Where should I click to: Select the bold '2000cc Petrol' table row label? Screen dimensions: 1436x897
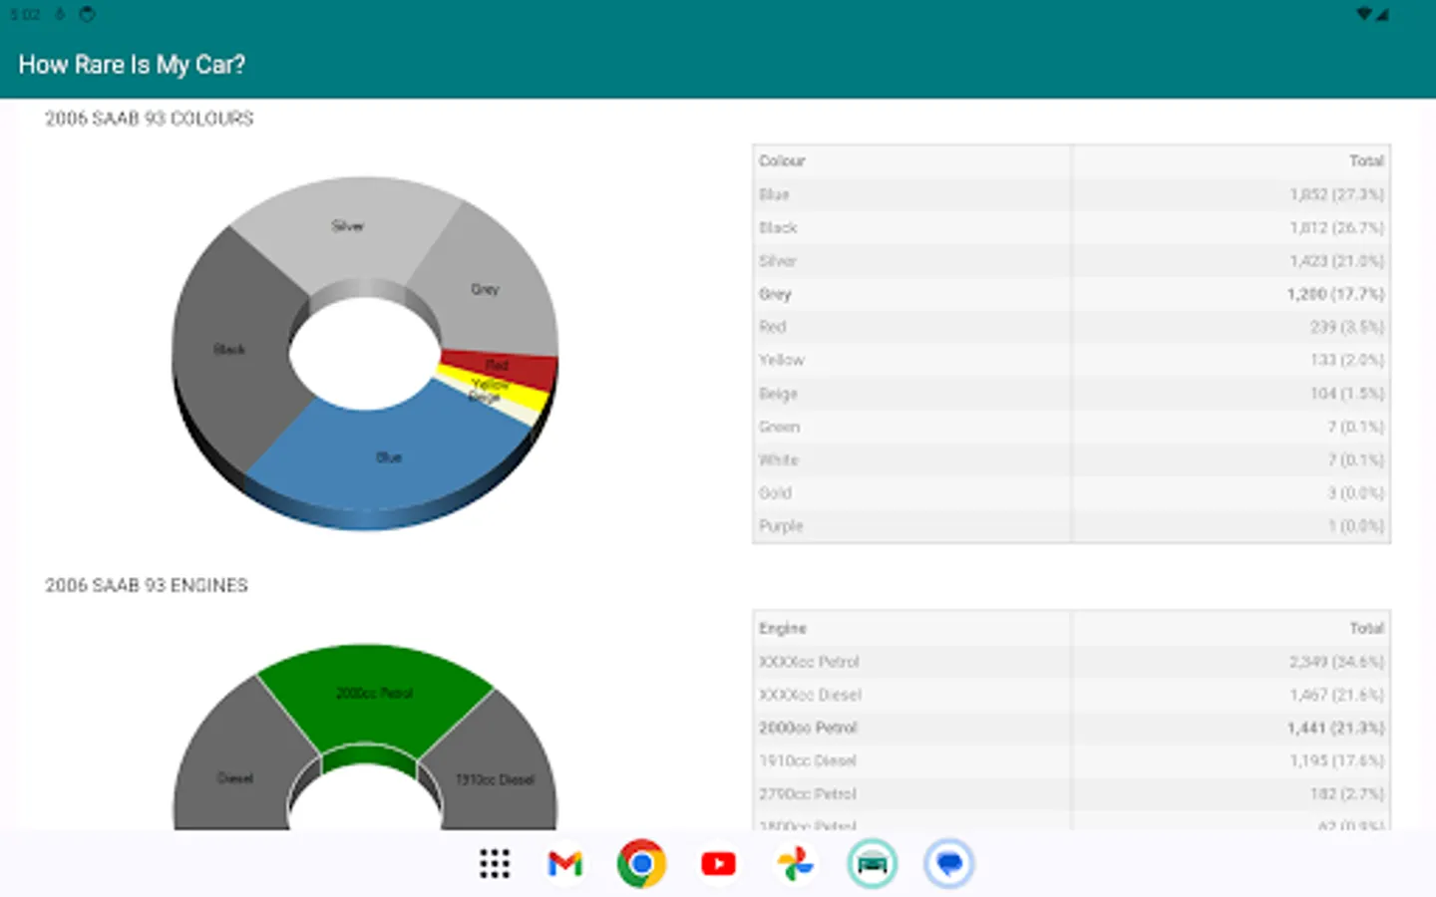coord(808,728)
